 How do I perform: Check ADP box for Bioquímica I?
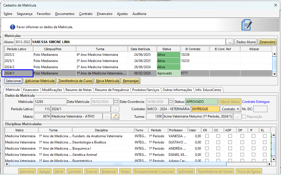230,149
